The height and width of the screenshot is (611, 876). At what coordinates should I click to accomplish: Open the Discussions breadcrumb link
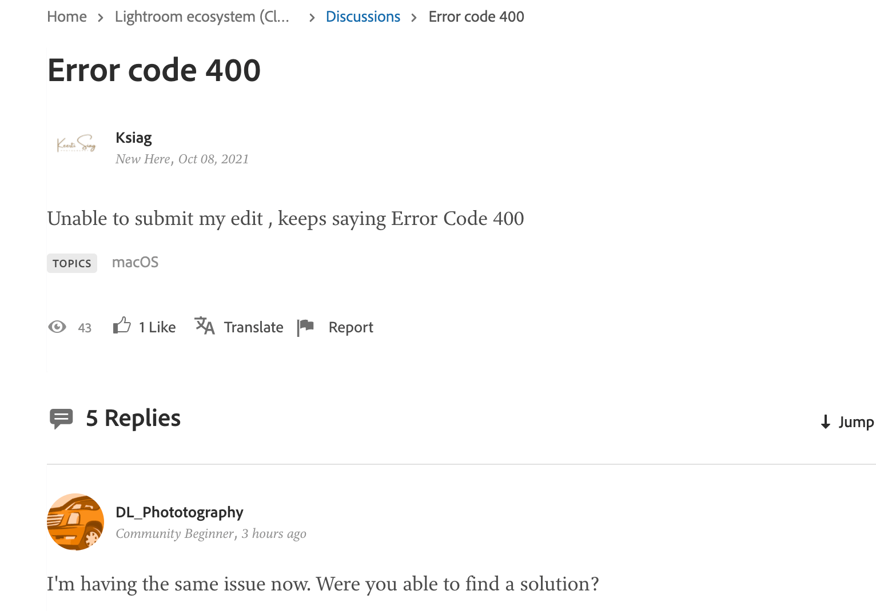[363, 17]
